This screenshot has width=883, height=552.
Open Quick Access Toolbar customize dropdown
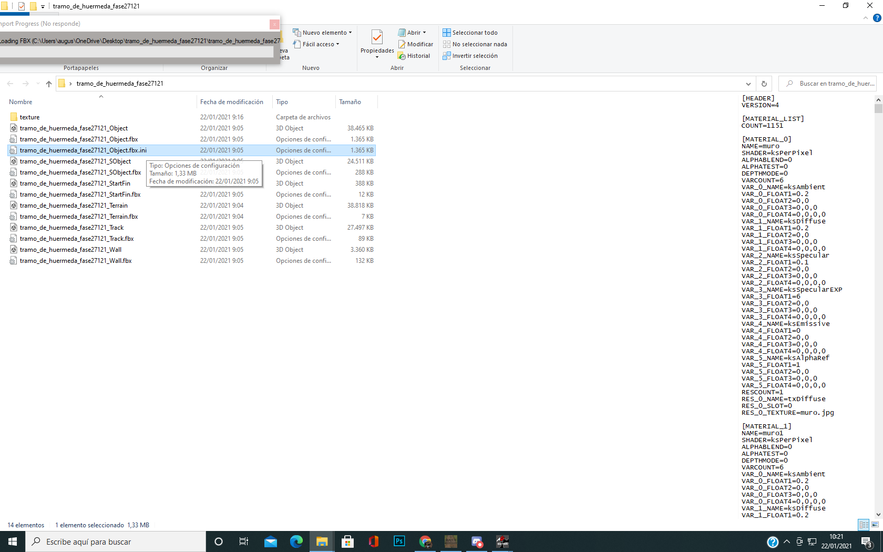coord(43,6)
